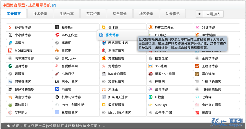Visit the iYest！创意生活 link
Screen dimensions: 246x129
click(73, 105)
